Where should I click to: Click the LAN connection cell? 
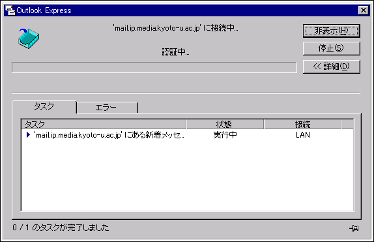point(303,135)
